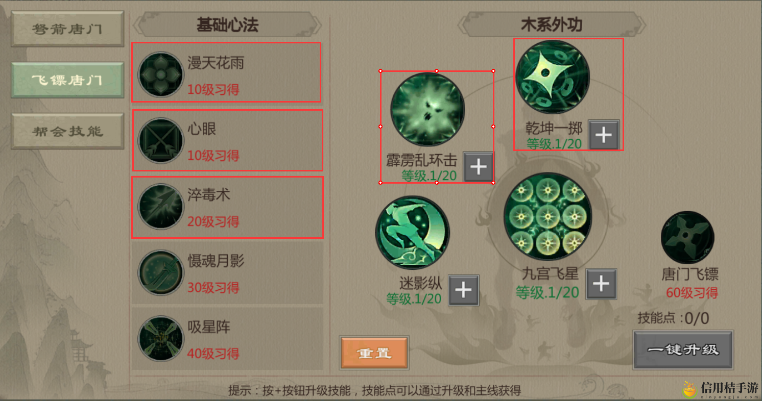Switch to the 弩箭唐门 tab
The image size is (762, 401).
pos(67,29)
